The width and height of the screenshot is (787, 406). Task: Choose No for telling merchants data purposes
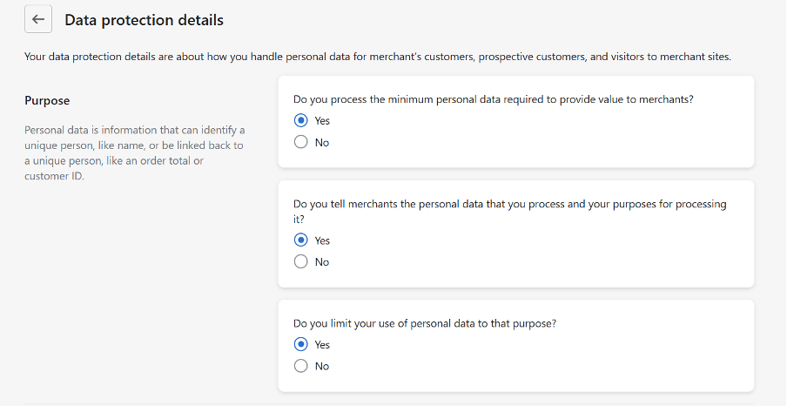301,261
